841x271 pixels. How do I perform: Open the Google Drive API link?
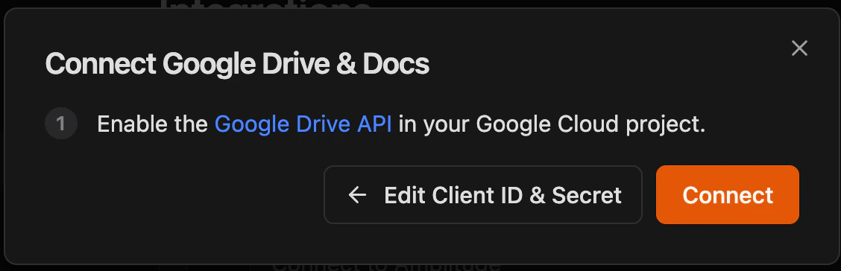tap(303, 124)
